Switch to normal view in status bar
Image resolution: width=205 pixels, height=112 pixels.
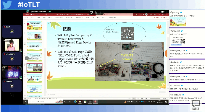[x=134, y=98]
